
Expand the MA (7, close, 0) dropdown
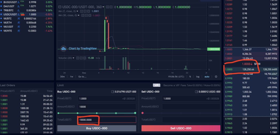tap(77, 11)
